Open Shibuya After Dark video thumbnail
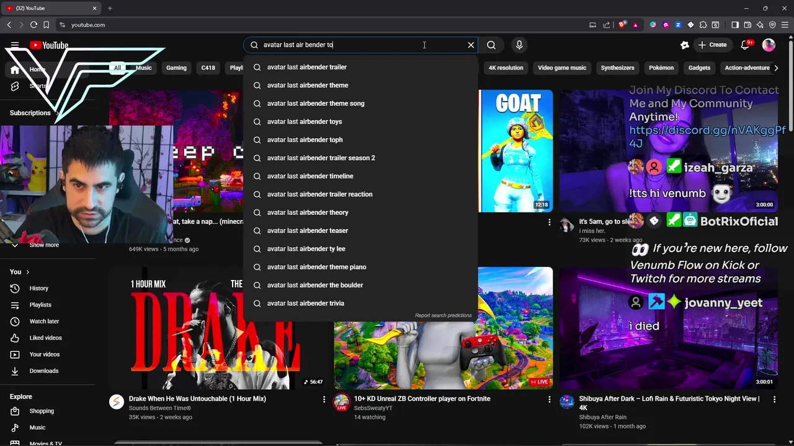This screenshot has width=794, height=446. [668, 328]
